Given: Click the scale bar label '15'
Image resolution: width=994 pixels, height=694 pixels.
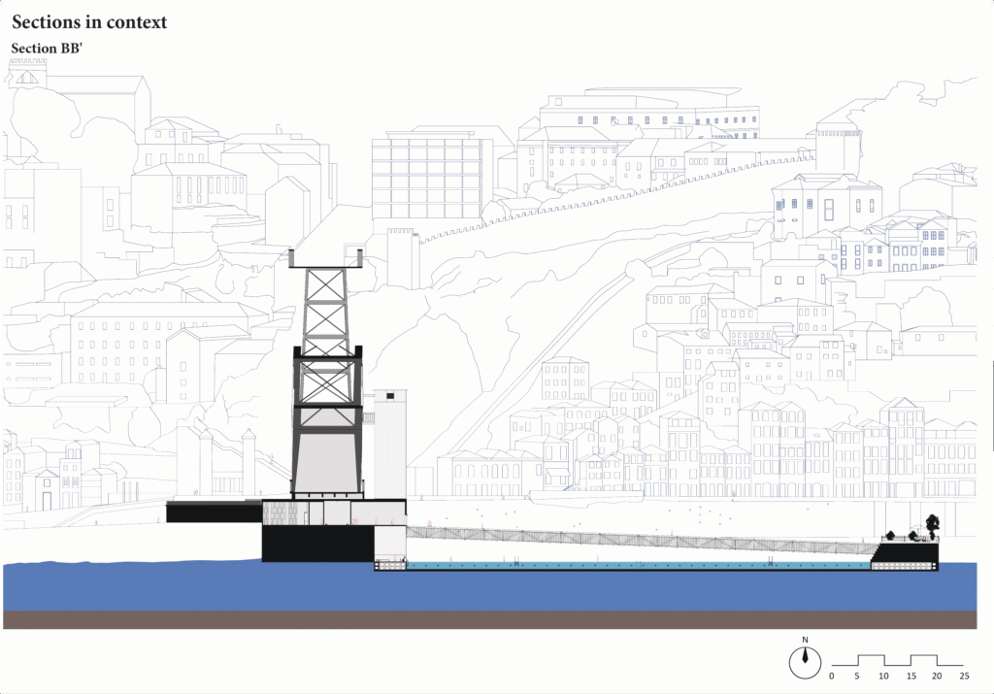Looking at the screenshot, I should tap(911, 677).
